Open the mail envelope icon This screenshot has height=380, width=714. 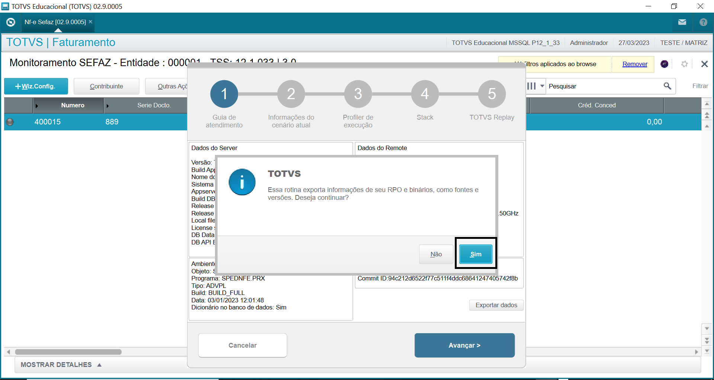coord(682,22)
